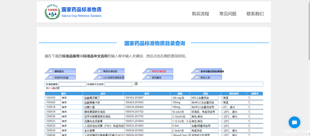Click the 联系我们 navigation link

(255, 14)
